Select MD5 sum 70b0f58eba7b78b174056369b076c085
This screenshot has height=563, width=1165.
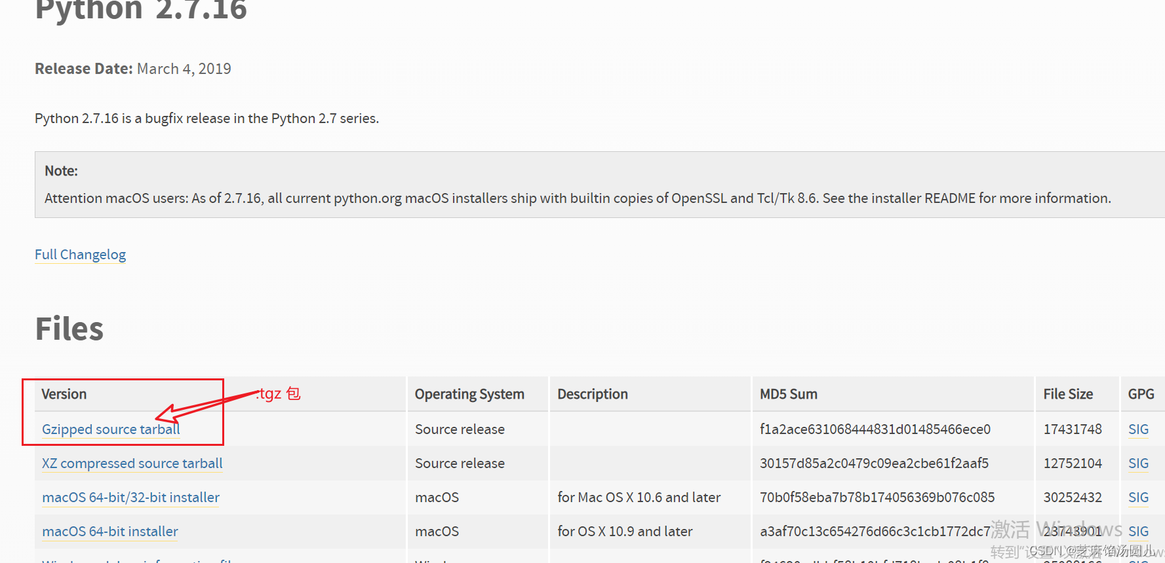(x=877, y=498)
